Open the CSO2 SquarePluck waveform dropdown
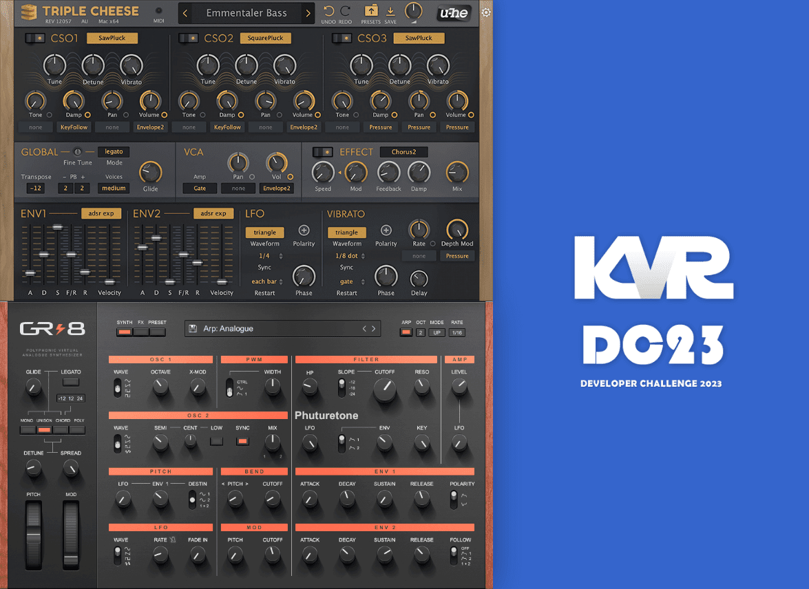 [x=266, y=39]
